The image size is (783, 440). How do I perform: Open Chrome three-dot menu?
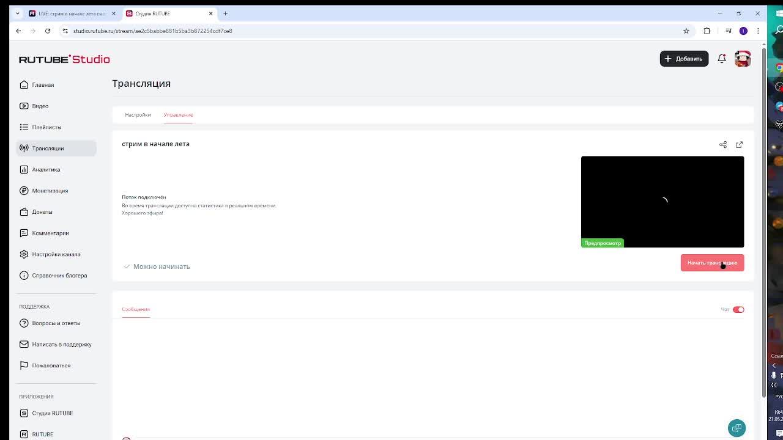[x=758, y=31]
